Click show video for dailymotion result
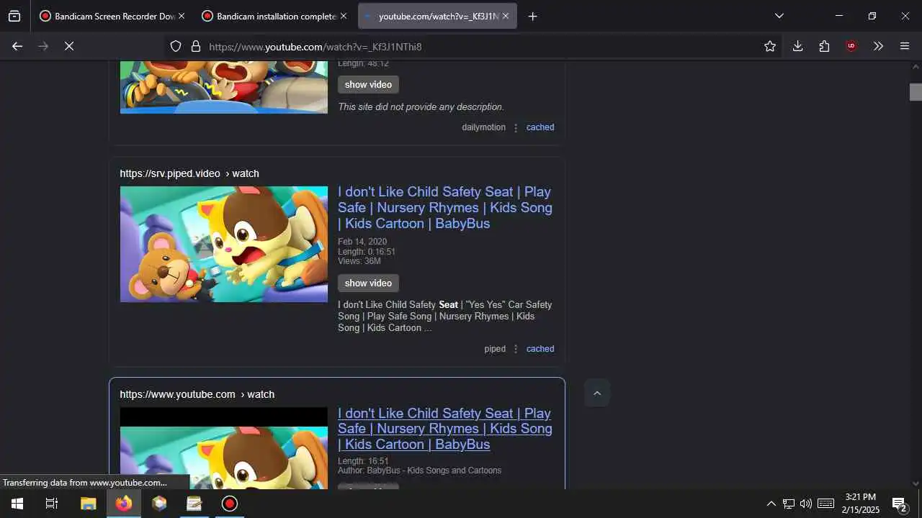 (368, 84)
